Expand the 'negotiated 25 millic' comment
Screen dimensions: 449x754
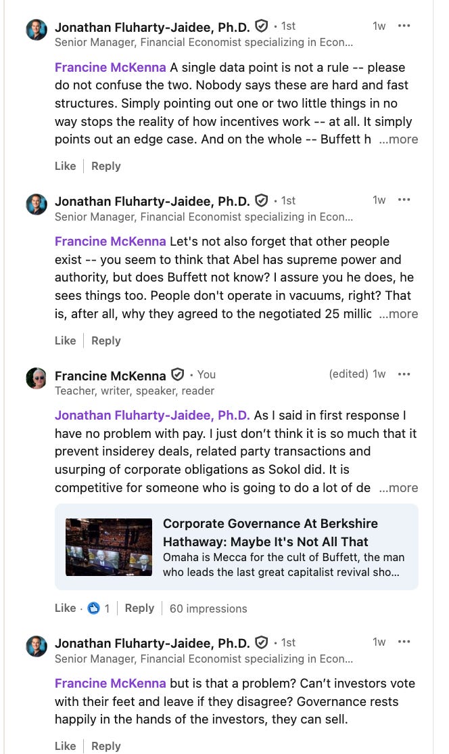point(398,314)
